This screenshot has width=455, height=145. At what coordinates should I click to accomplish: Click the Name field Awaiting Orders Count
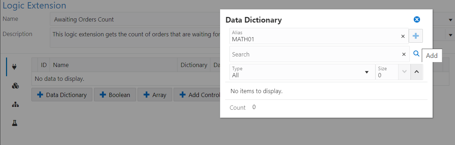click(135, 19)
